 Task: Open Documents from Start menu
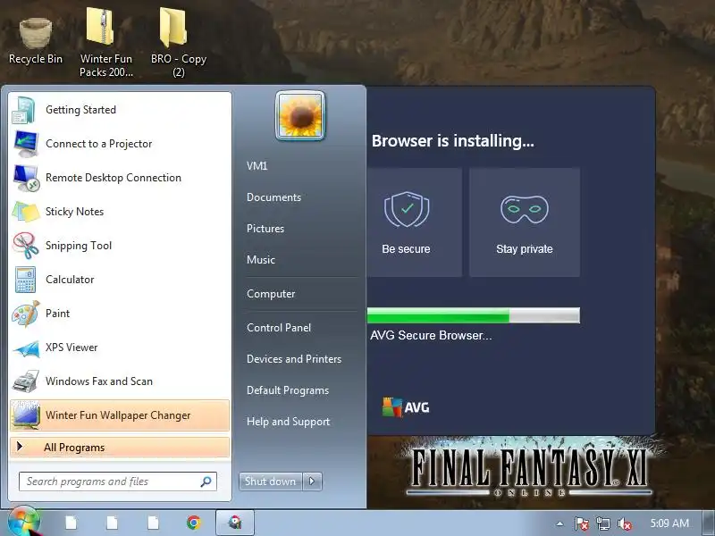tap(273, 197)
